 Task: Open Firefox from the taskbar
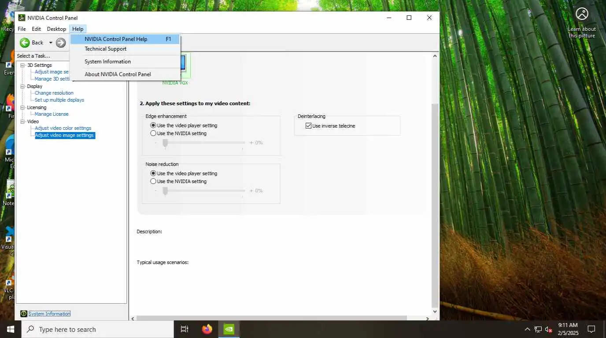[207, 329]
